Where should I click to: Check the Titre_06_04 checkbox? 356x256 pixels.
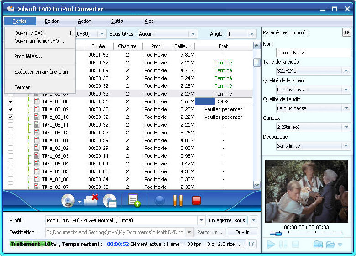pyautogui.click(x=10, y=164)
